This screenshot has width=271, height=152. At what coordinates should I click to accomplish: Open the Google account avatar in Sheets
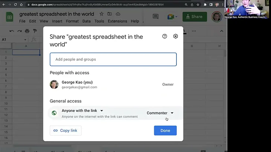click(217, 17)
